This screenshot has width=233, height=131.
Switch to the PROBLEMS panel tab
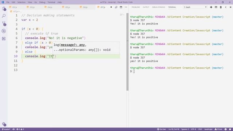click(x=136, y=7)
